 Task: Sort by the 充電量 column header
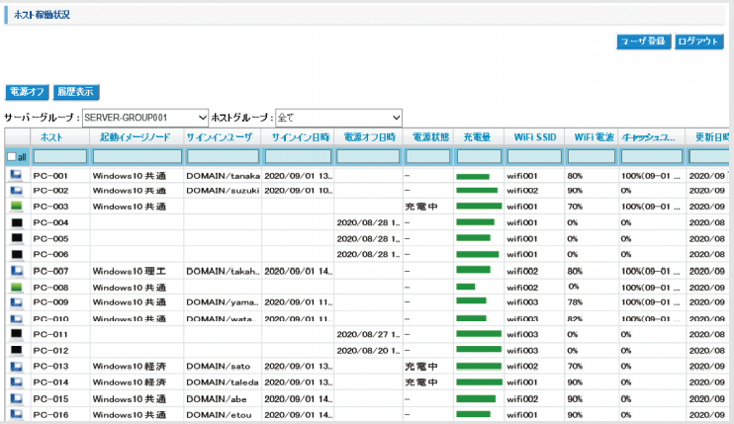click(x=477, y=137)
